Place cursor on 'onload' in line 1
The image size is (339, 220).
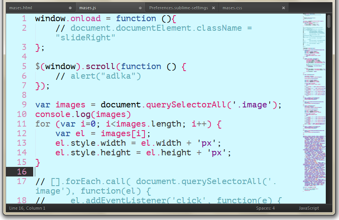[x=86, y=18]
